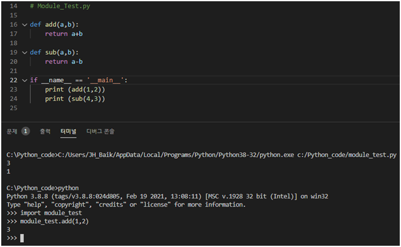Viewport: 401px width, 247px height.
Task: Click the 'Type "help"' information line
Action: coord(126,205)
